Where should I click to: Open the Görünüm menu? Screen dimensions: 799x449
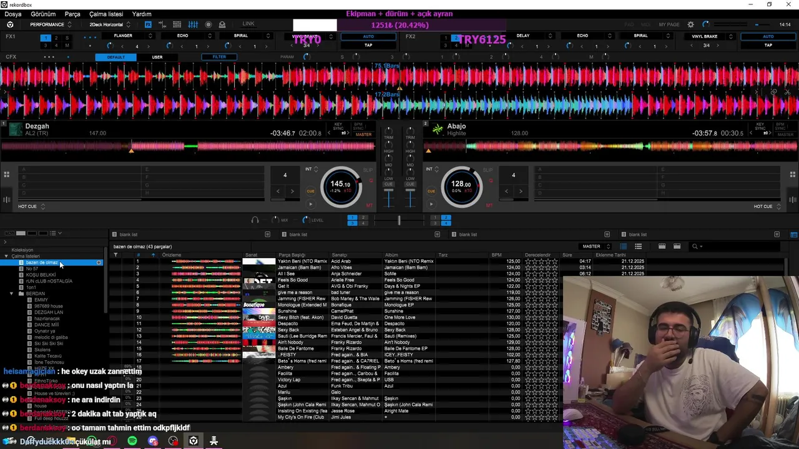coord(43,14)
